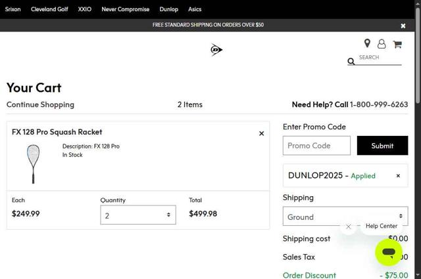Click the Order Discount label
Image resolution: width=421 pixels, height=279 pixels.
pyautogui.click(x=309, y=275)
